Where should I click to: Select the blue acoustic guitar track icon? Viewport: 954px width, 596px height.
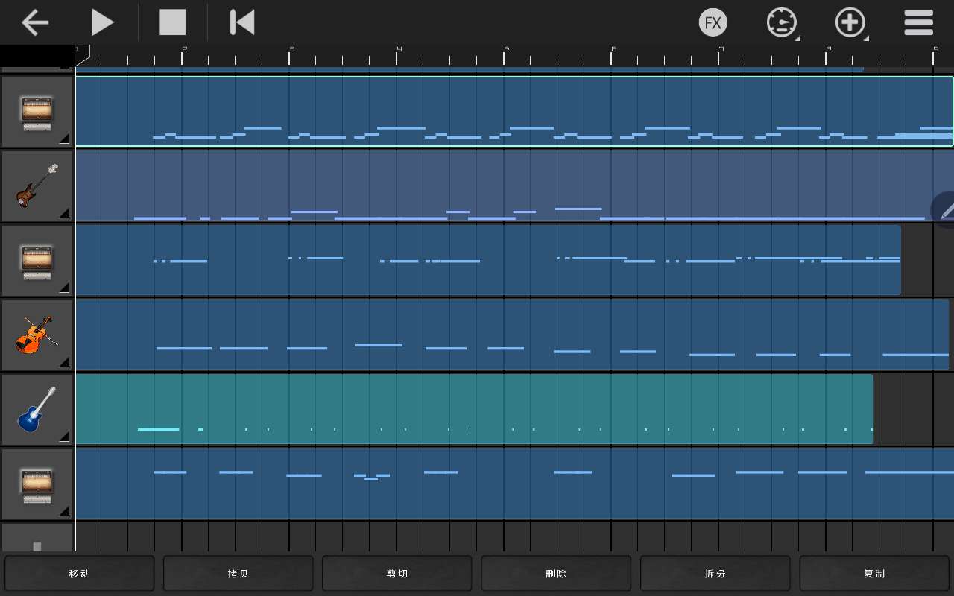(x=37, y=410)
